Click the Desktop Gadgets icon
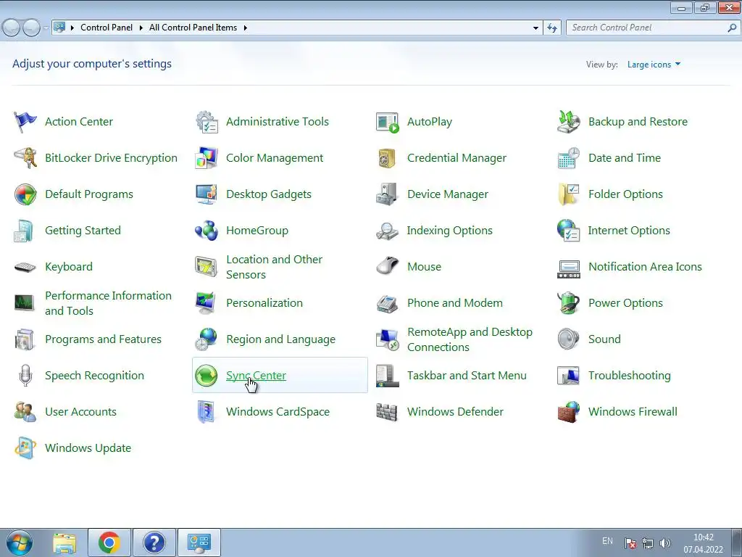 click(x=207, y=194)
